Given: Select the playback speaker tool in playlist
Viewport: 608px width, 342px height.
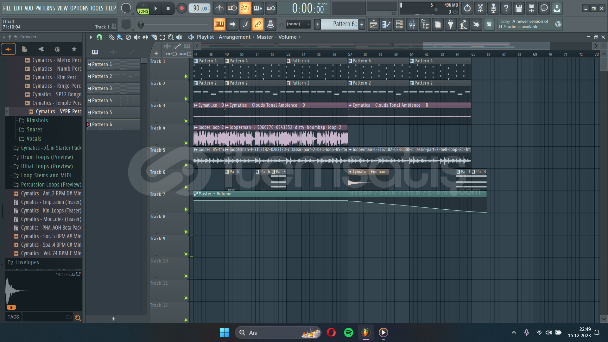Looking at the screenshot, I should (179, 37).
